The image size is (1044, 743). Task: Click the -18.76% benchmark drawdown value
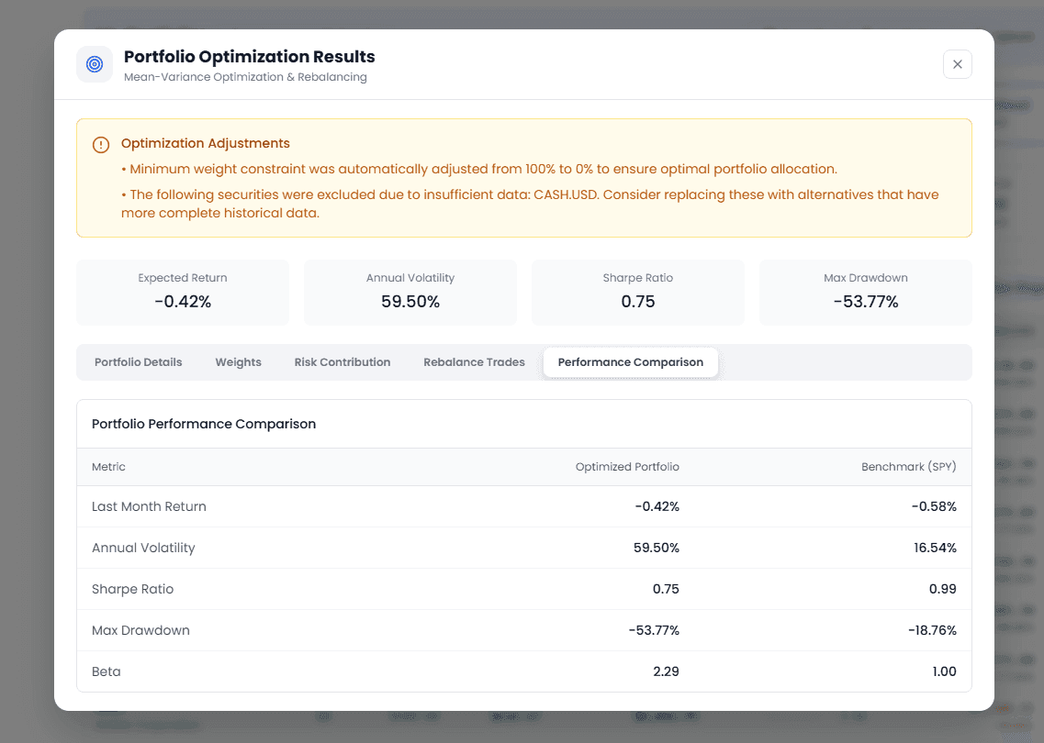point(932,630)
